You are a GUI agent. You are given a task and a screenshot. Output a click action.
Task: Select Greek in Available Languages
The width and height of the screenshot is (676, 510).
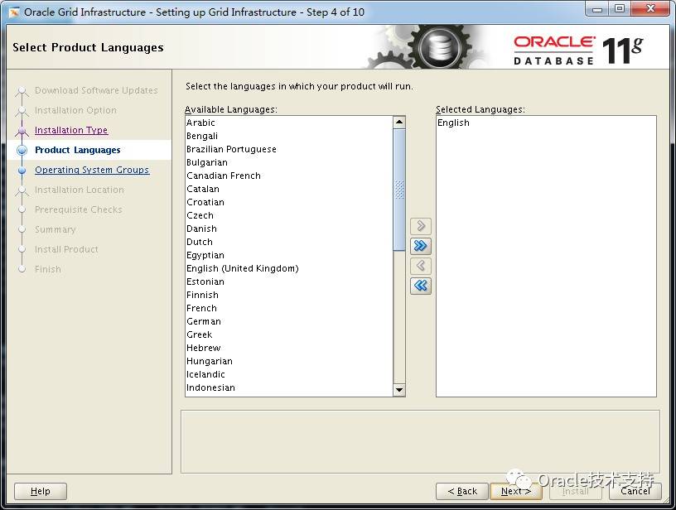tap(289, 334)
